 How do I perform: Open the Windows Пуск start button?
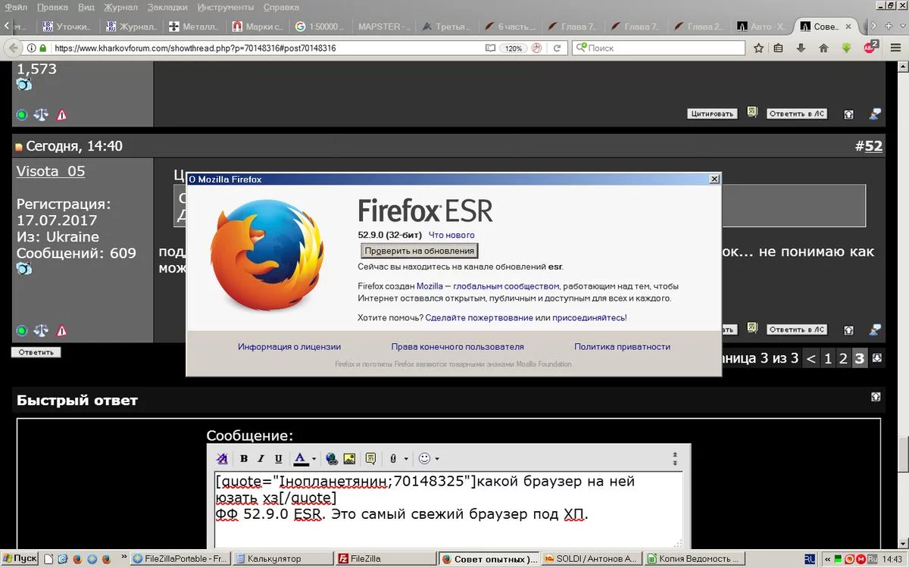point(20,559)
